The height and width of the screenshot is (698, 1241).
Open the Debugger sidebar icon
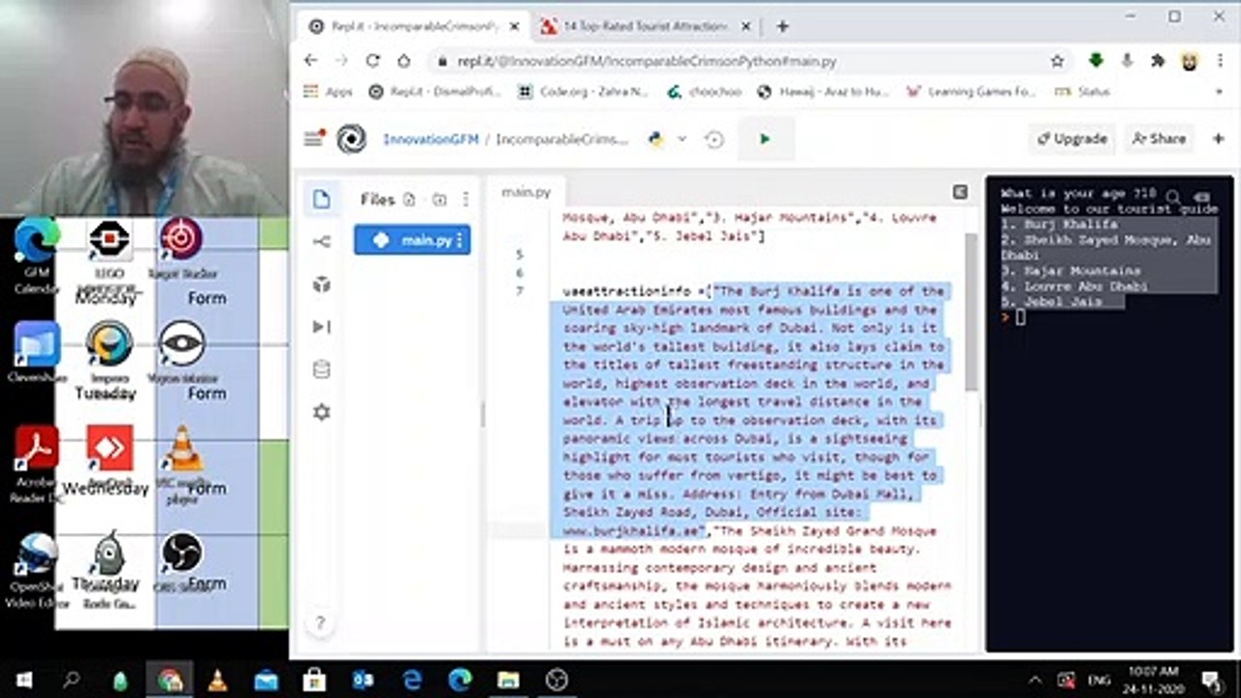[x=322, y=327]
